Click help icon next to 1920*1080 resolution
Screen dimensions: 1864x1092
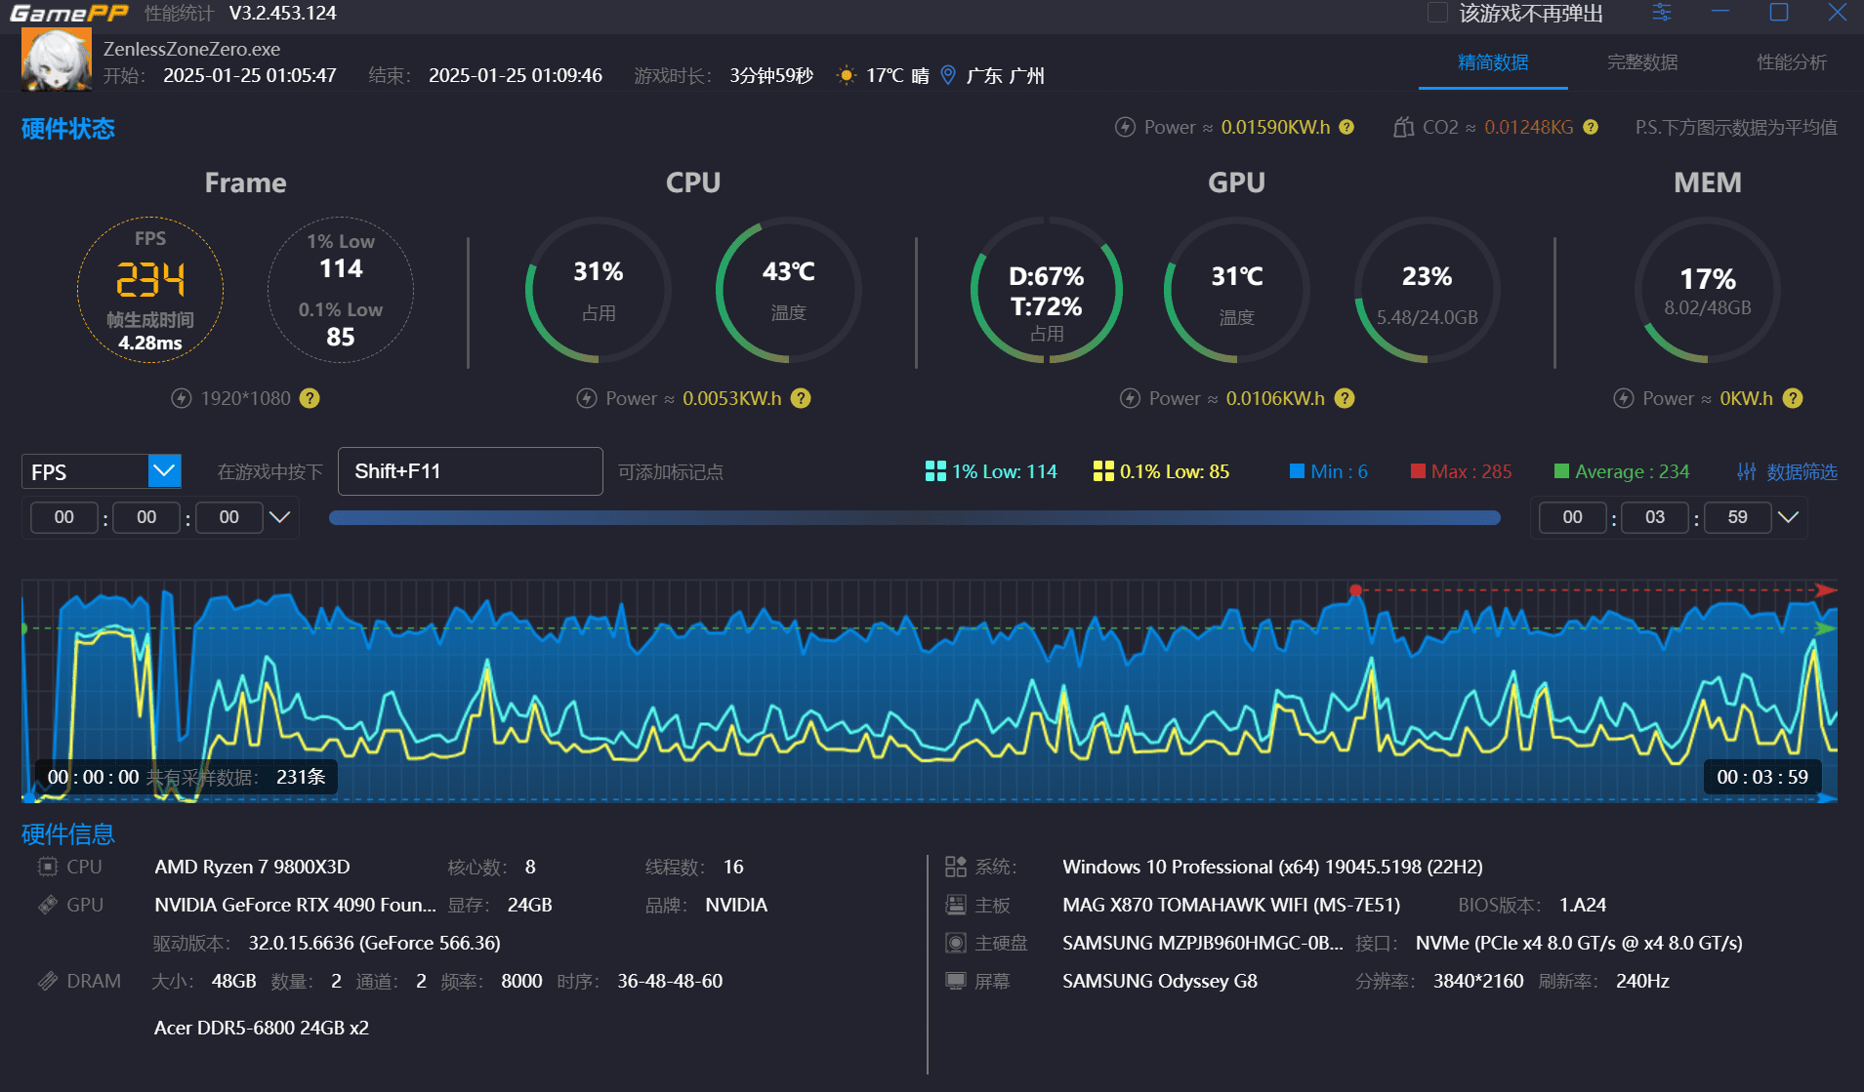(x=310, y=398)
